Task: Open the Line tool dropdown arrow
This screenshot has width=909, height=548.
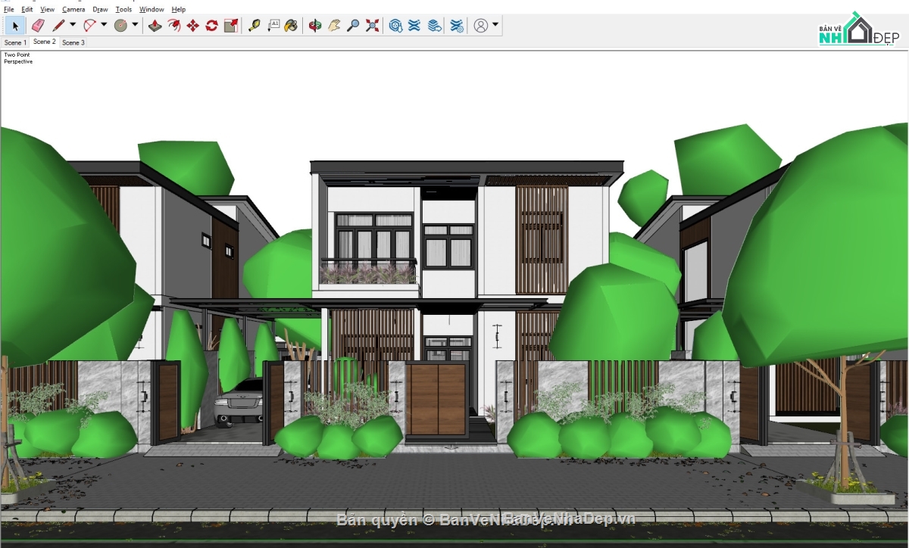Action: click(x=71, y=25)
